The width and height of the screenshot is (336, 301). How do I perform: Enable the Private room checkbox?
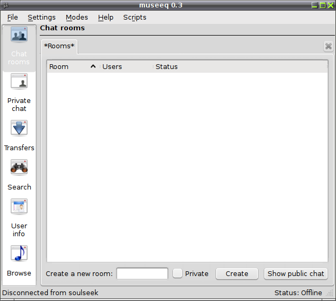177,273
